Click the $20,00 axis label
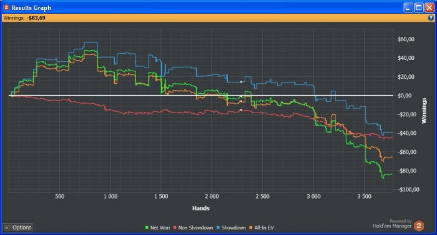437x235 pixels. pyautogui.click(x=406, y=77)
